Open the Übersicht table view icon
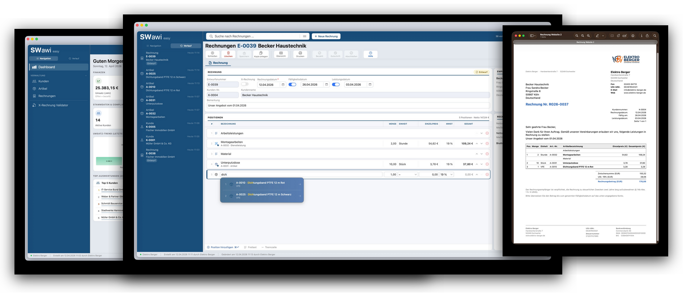Viewport: 687px width, 307px height. (281, 53)
